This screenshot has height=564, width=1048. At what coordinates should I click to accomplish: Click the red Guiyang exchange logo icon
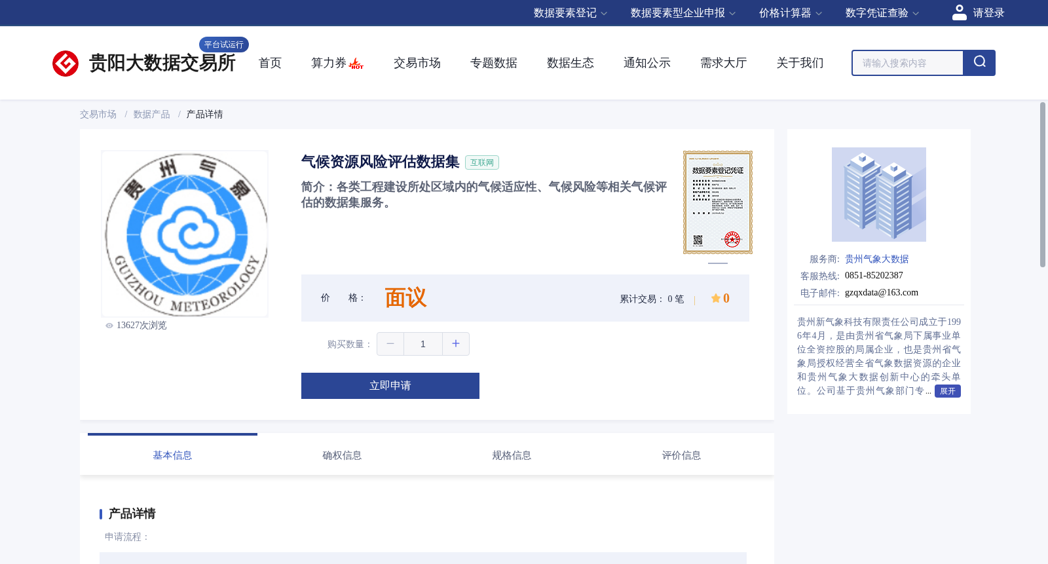[65, 64]
